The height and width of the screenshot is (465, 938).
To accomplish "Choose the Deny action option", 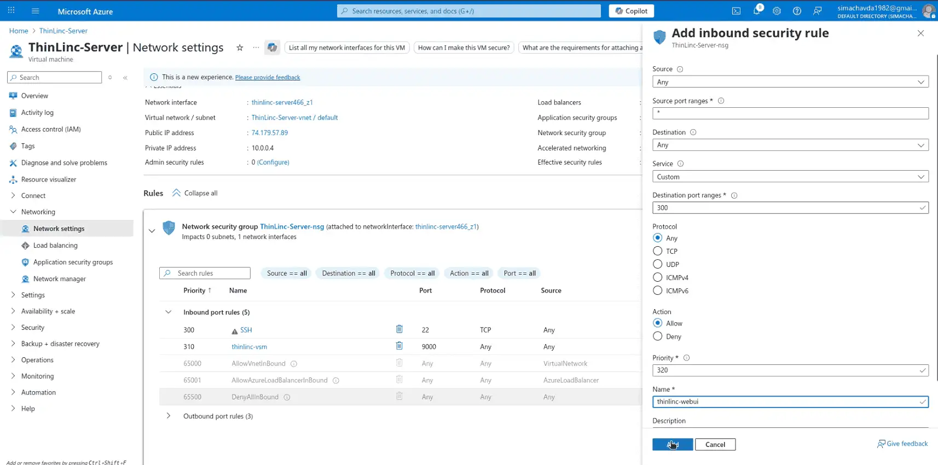I will (x=658, y=336).
